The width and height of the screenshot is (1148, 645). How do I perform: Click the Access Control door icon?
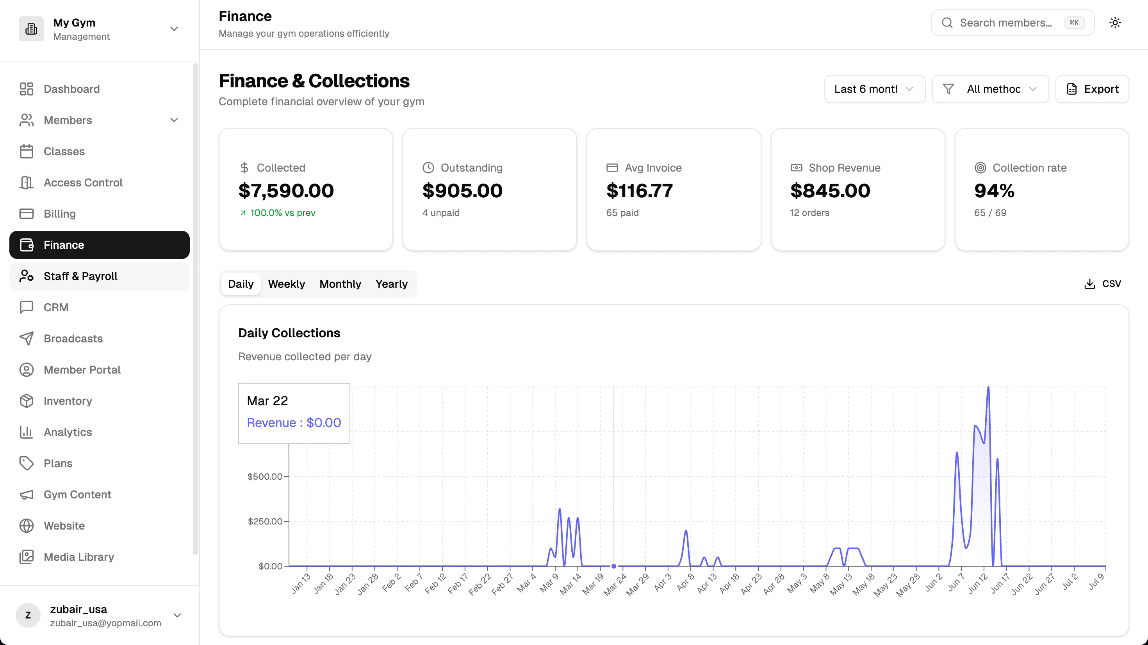(x=26, y=183)
